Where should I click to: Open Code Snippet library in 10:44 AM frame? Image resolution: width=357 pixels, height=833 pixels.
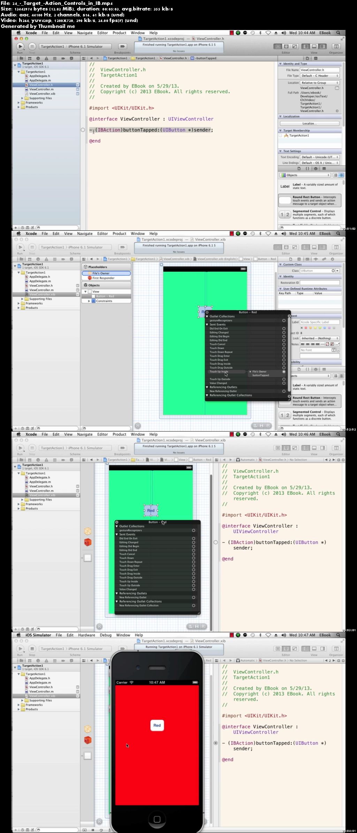tap(307, 169)
